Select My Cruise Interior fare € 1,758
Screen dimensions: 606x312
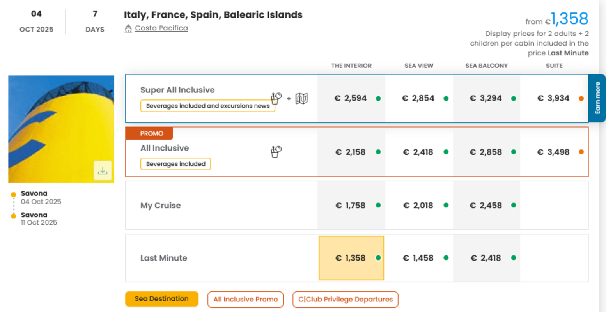point(351,206)
